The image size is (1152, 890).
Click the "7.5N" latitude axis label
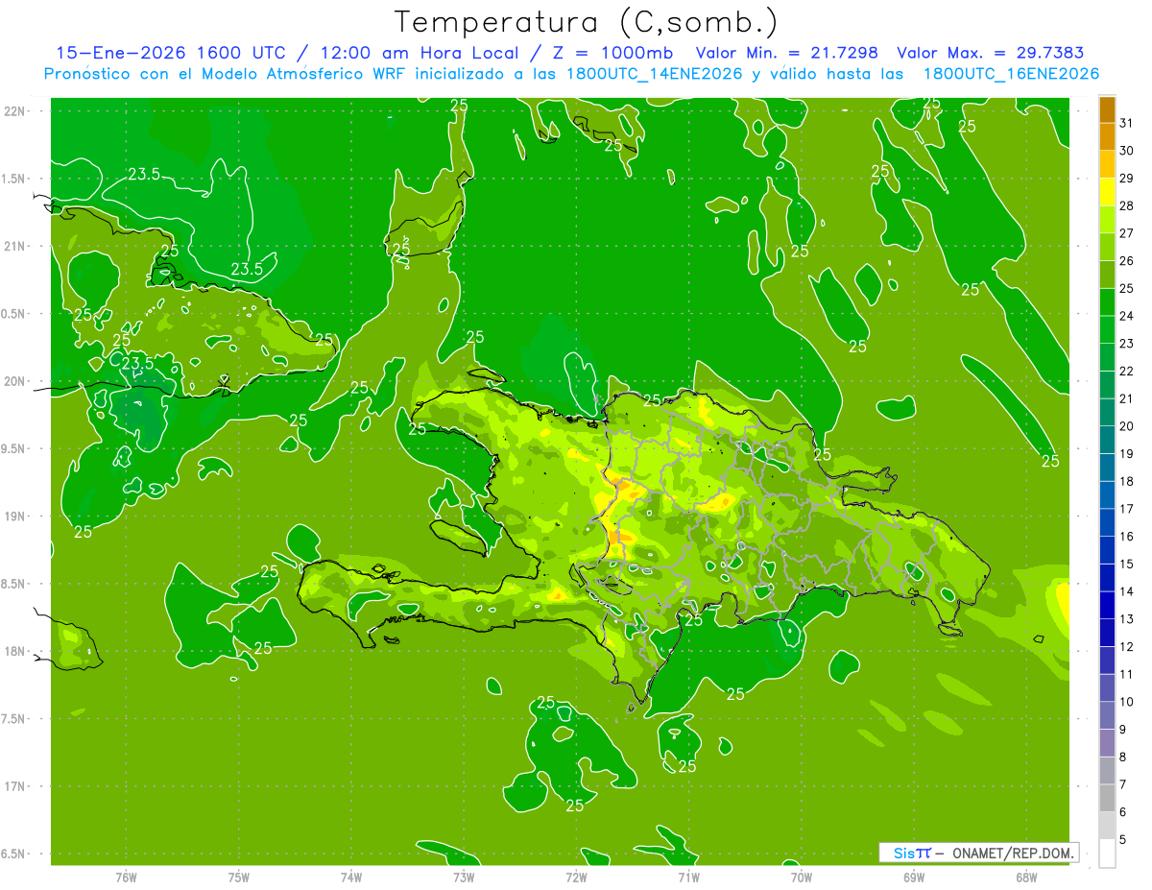pyautogui.click(x=14, y=719)
